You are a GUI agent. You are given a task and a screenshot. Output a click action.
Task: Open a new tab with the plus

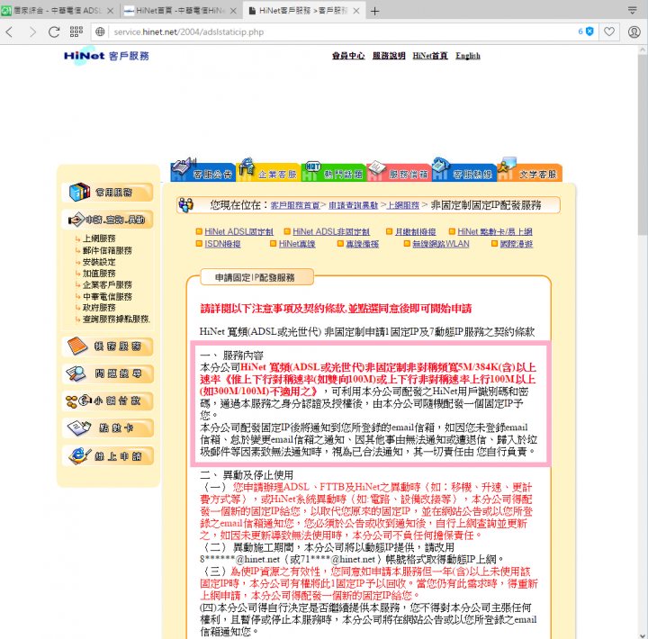374,11
